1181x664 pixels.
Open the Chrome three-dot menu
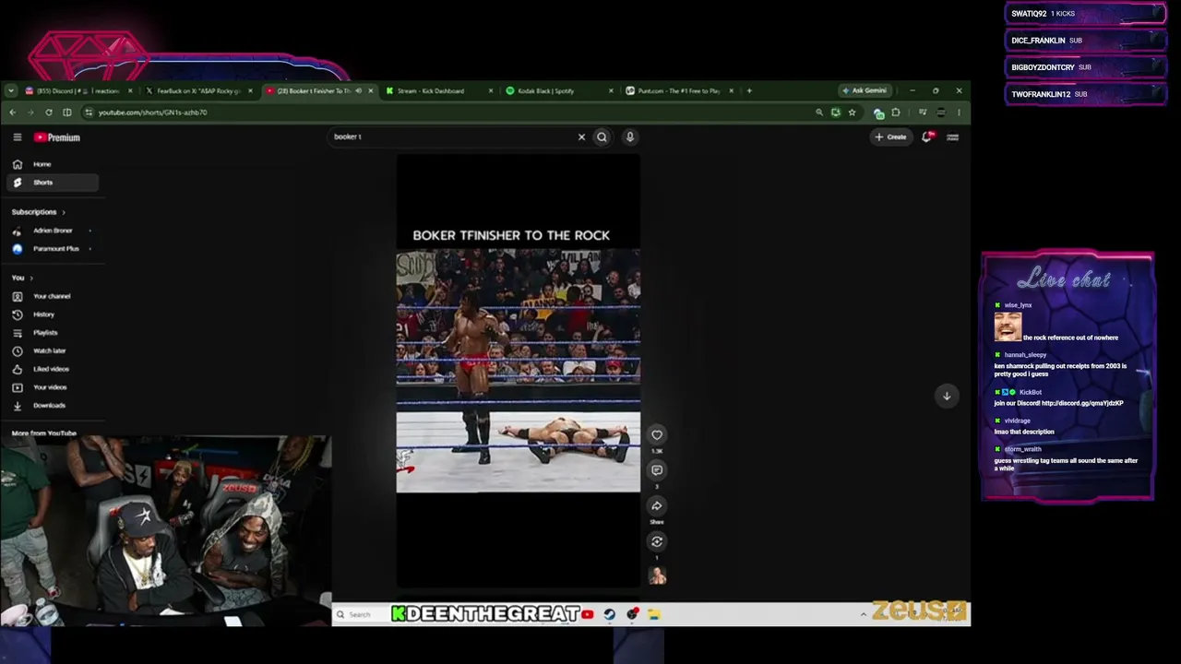[959, 113]
